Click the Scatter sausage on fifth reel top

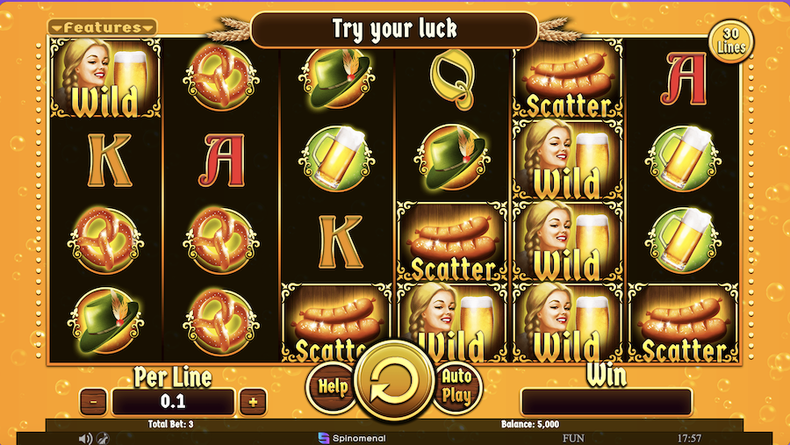point(568,81)
